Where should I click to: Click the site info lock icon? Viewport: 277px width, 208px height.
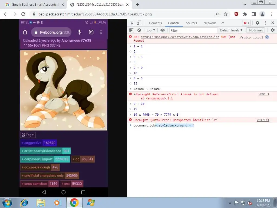tap(34, 14)
